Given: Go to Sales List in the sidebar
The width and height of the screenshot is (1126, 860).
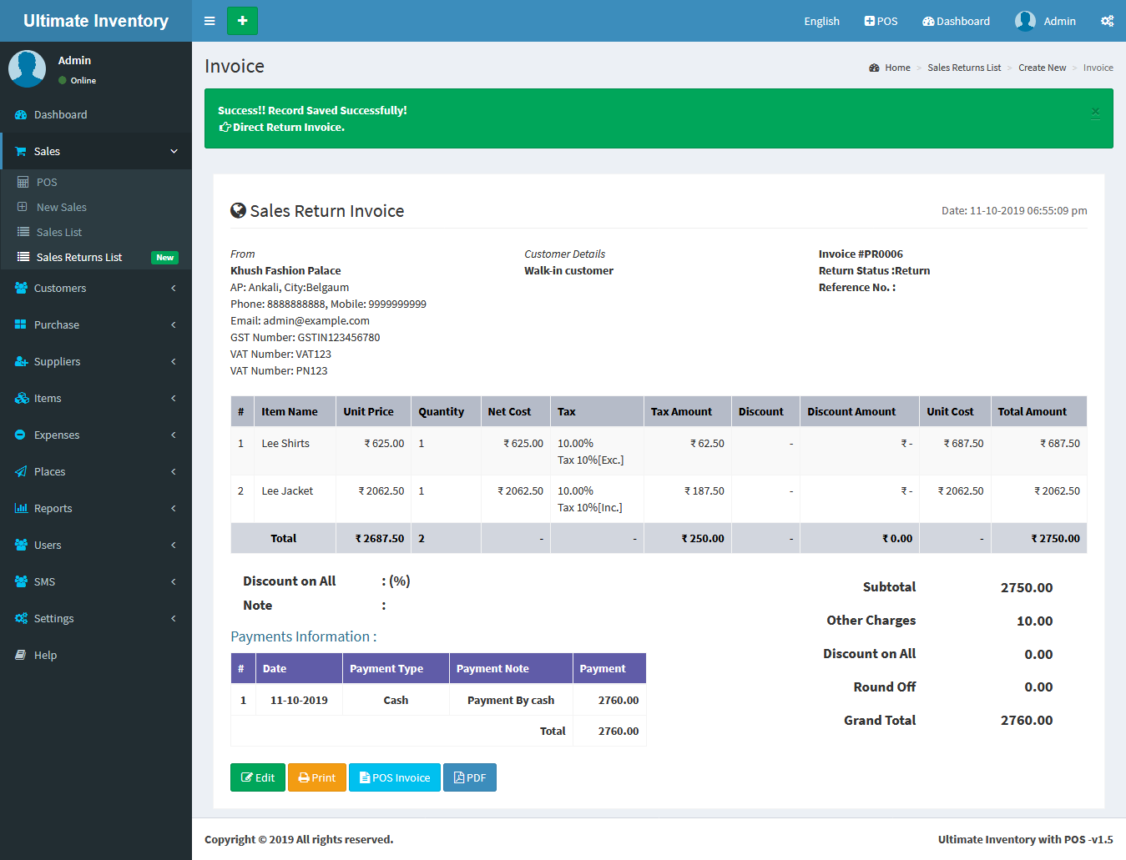Looking at the screenshot, I should [x=59, y=232].
